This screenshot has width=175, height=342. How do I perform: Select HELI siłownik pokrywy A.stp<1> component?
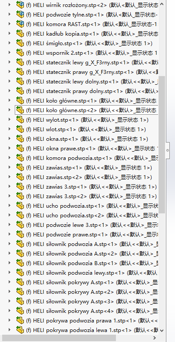point(92,282)
